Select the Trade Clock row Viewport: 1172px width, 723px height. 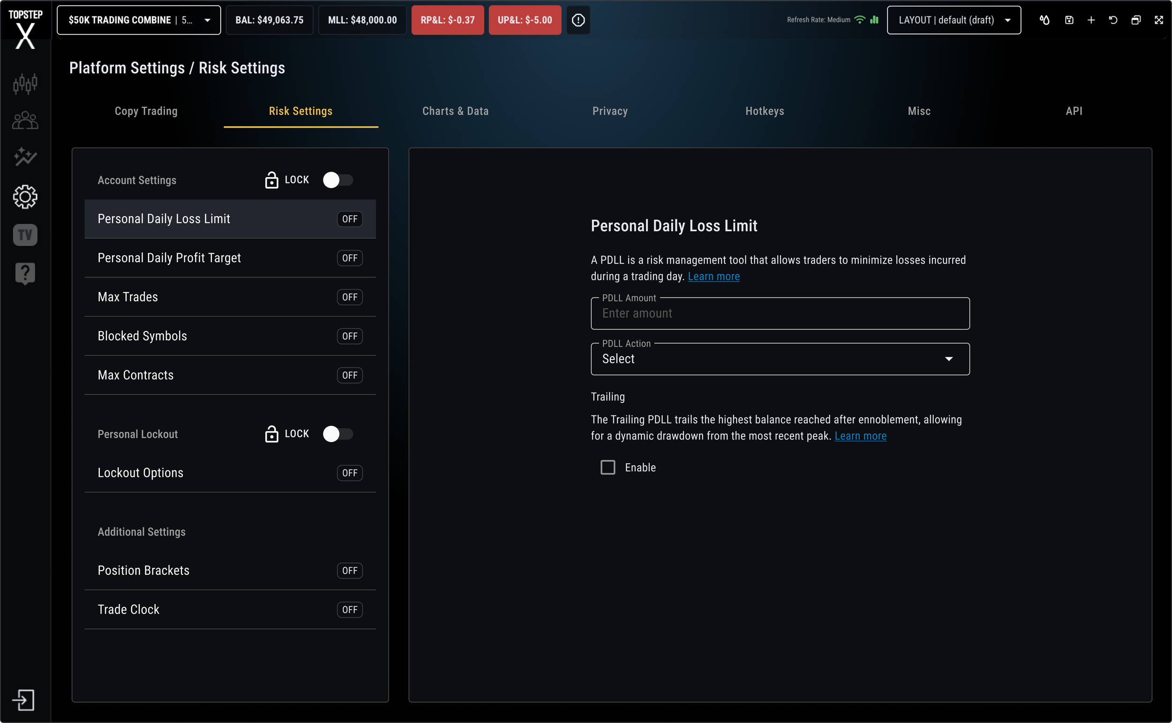tap(230, 610)
